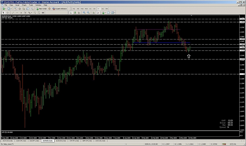
Task: Select the Crosshair tool
Action: (7, 13)
